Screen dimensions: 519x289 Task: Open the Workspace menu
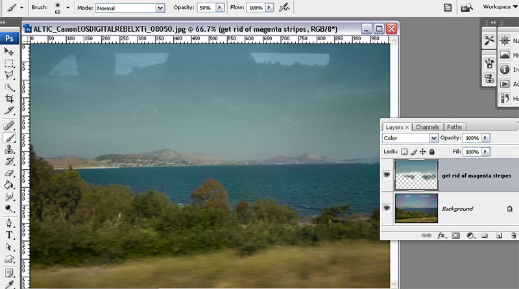point(500,7)
